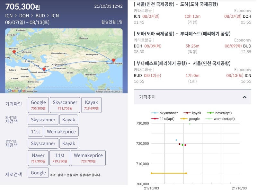Re-search with Kayak by airport
This screenshot has width=257, height=191.
tap(68, 143)
